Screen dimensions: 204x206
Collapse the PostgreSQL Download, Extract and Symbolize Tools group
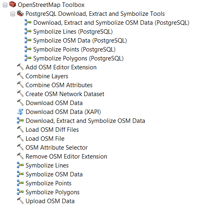pos(13,14)
